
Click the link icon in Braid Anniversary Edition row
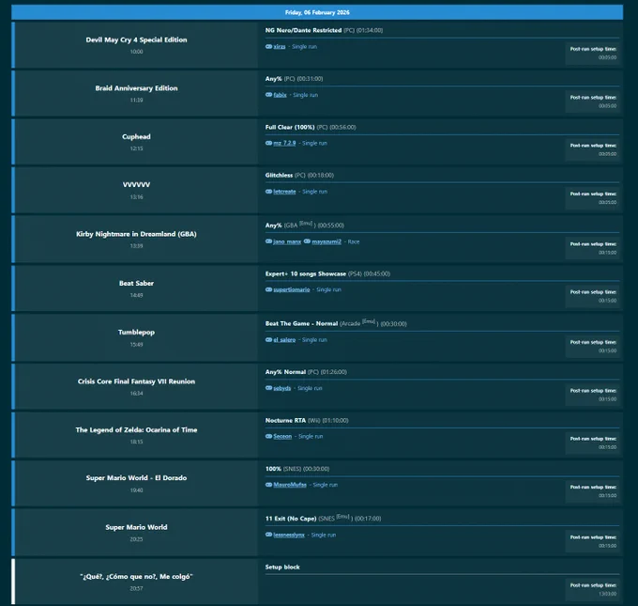point(268,95)
